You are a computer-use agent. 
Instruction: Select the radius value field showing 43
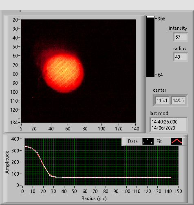tap(181, 57)
